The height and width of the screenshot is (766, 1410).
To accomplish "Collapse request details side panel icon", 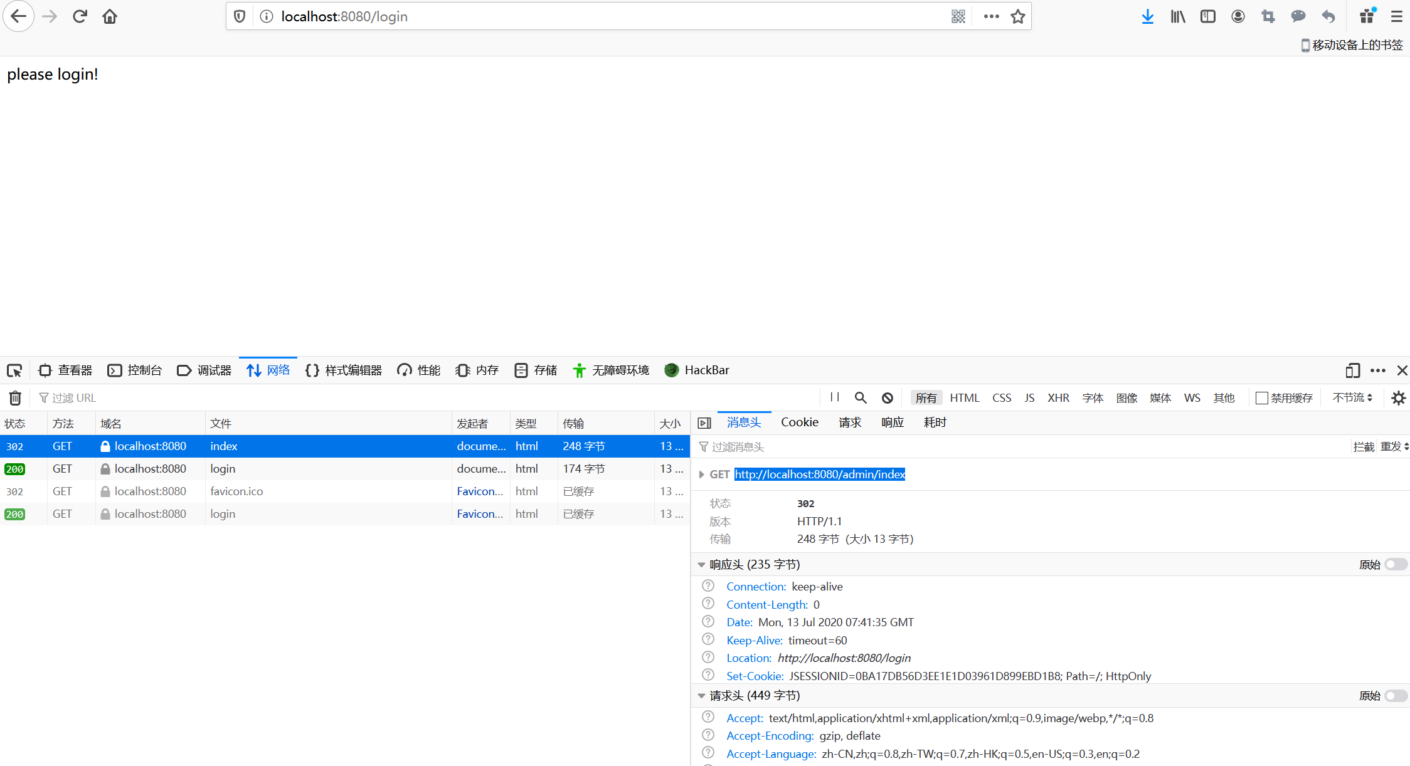I will pos(704,422).
